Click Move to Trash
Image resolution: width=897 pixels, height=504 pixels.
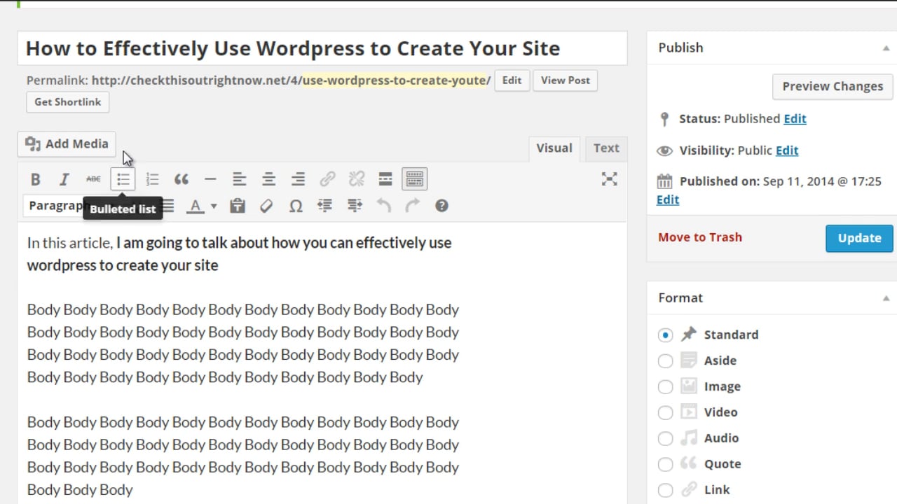coord(699,237)
